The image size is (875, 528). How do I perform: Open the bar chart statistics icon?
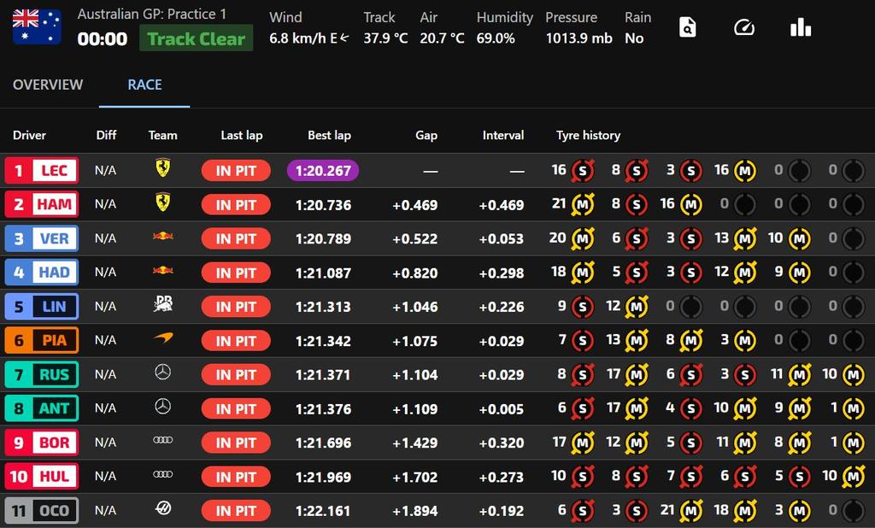click(801, 26)
